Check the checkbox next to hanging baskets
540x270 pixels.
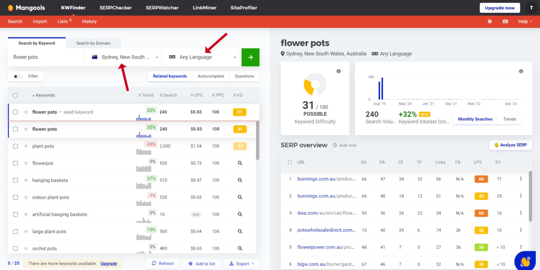click(15, 180)
